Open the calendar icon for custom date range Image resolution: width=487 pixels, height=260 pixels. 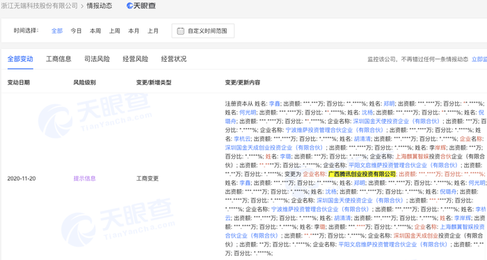[180, 31]
